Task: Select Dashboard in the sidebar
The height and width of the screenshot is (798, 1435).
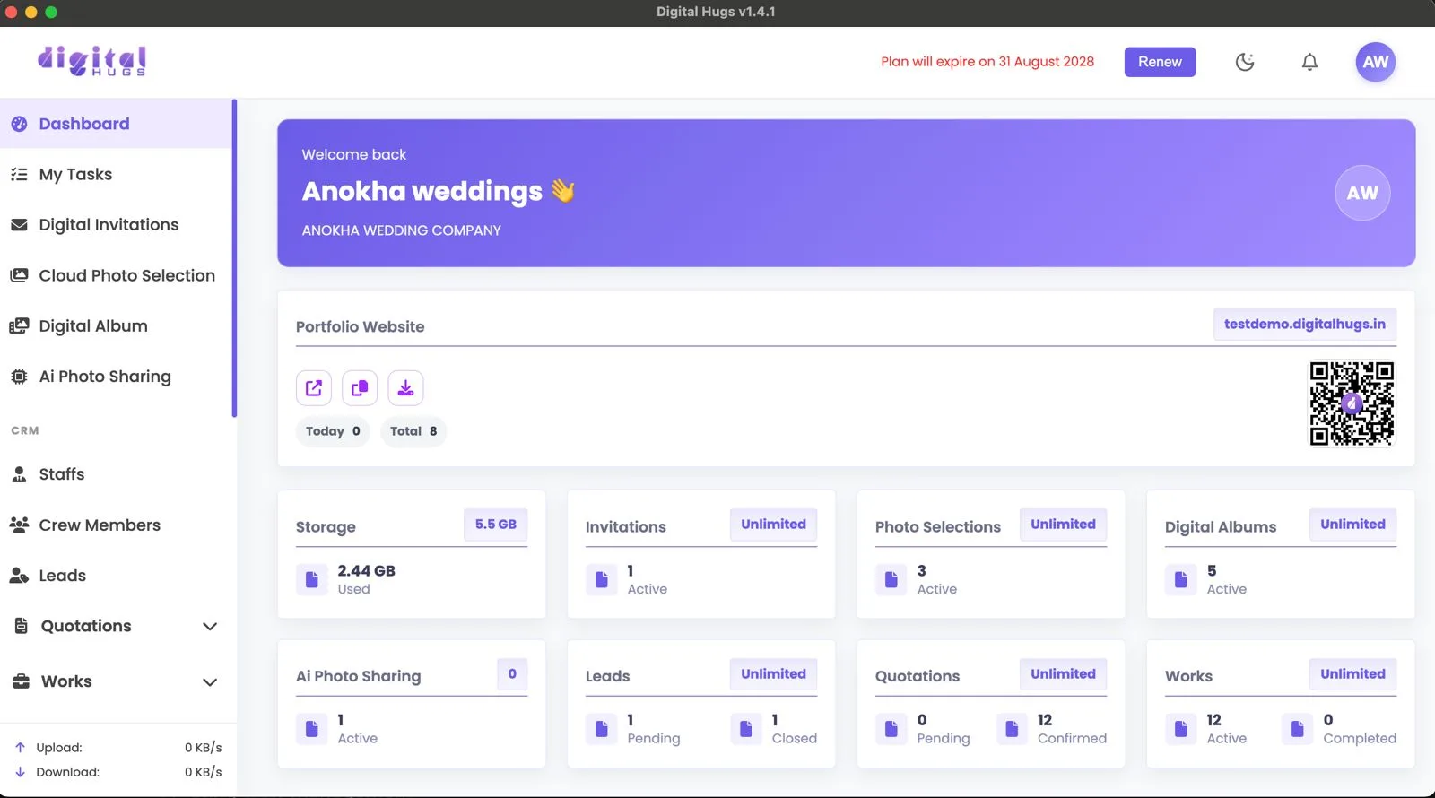Action: 117,124
